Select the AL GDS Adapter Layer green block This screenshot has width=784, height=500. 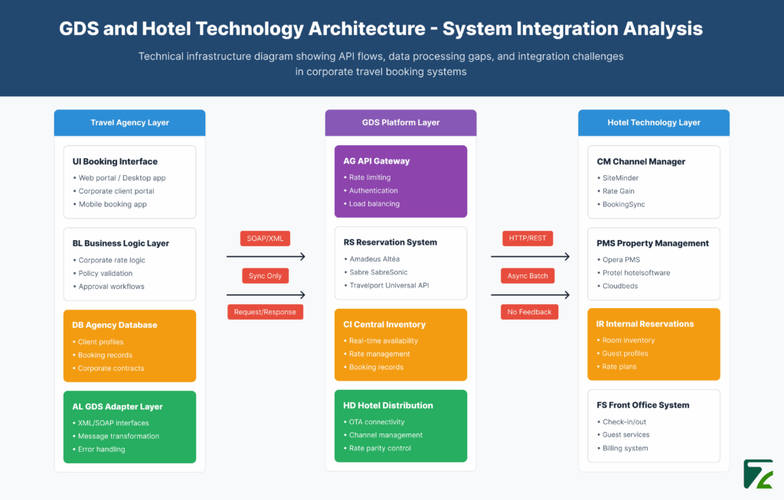point(129,427)
